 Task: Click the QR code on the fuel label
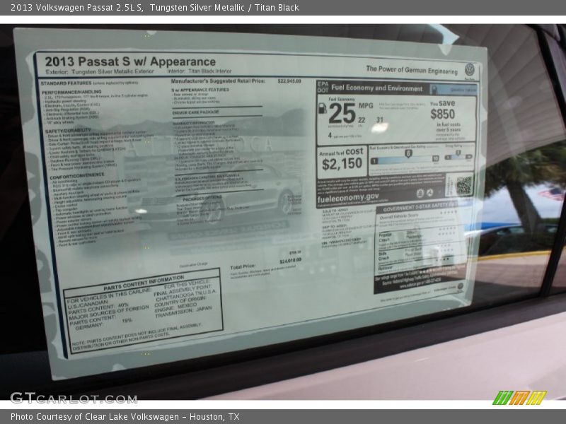(463, 185)
